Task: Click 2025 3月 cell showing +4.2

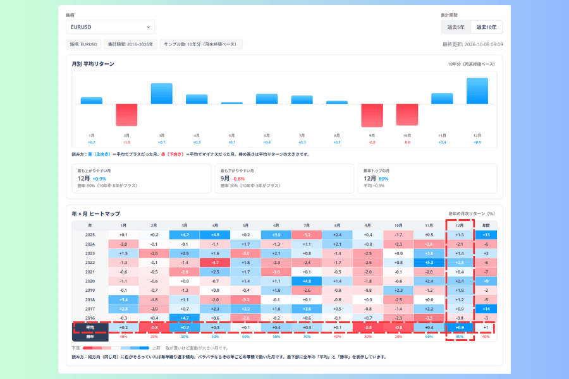Action: tap(185, 234)
